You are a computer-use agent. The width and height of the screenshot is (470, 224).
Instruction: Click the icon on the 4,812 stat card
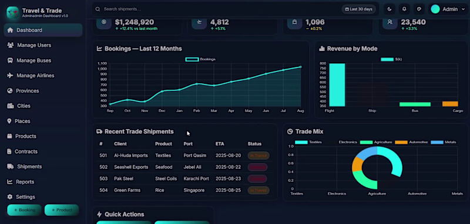click(199, 22)
